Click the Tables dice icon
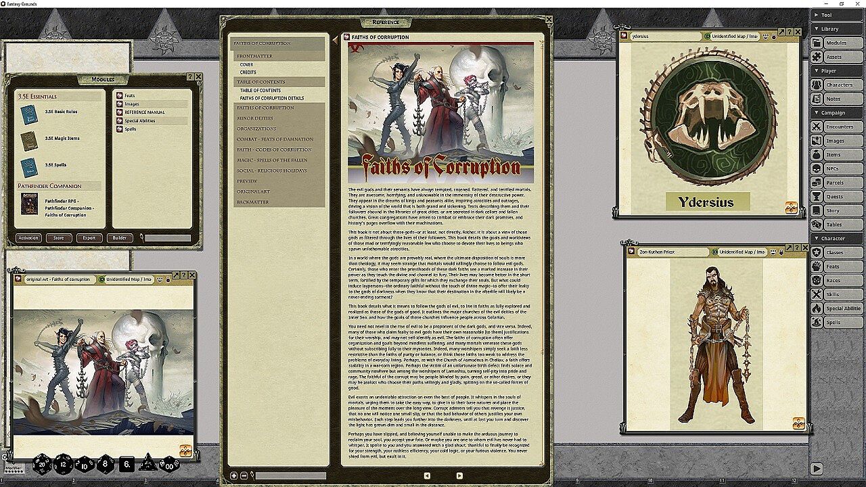Screen dimensions: 866x487 point(817,225)
